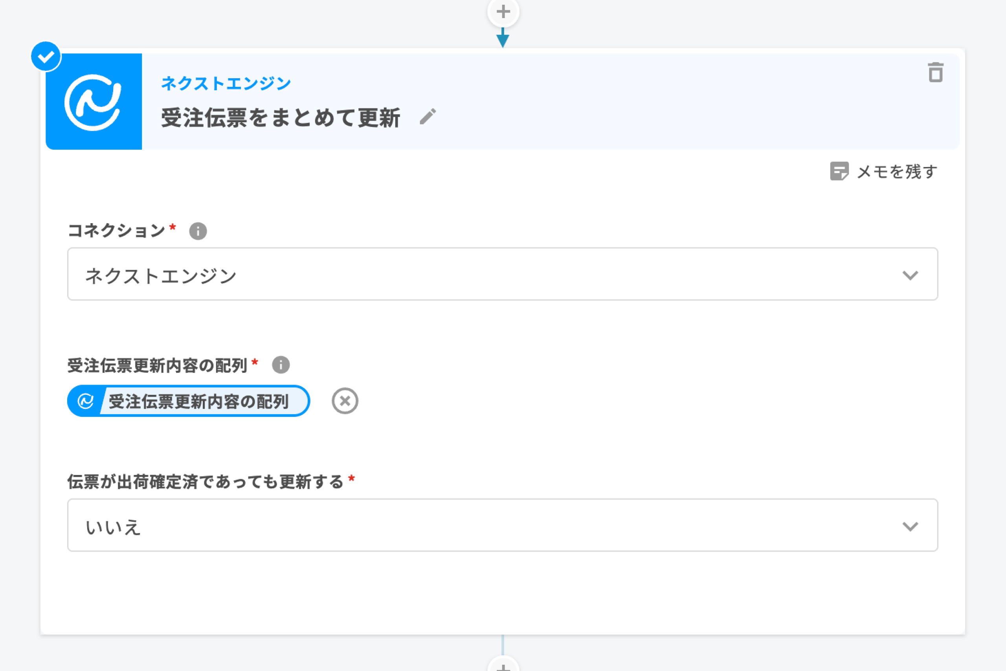Click the trash delete step icon
The height and width of the screenshot is (671, 1006).
click(x=935, y=72)
